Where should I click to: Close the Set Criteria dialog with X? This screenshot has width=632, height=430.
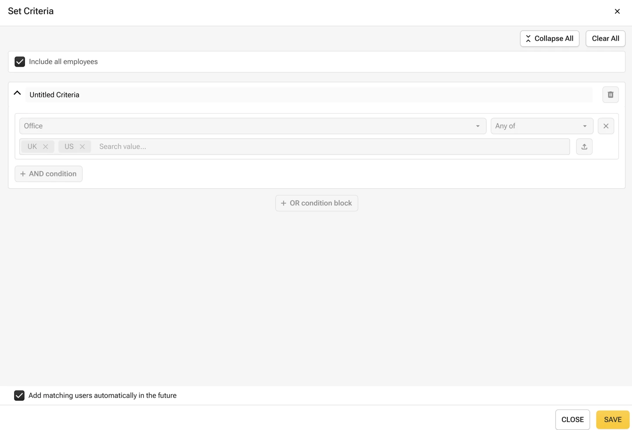[617, 11]
